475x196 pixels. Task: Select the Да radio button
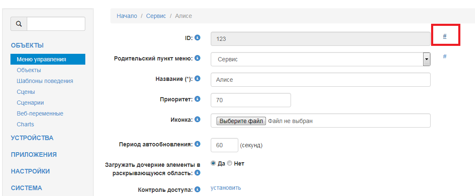pos(214,163)
